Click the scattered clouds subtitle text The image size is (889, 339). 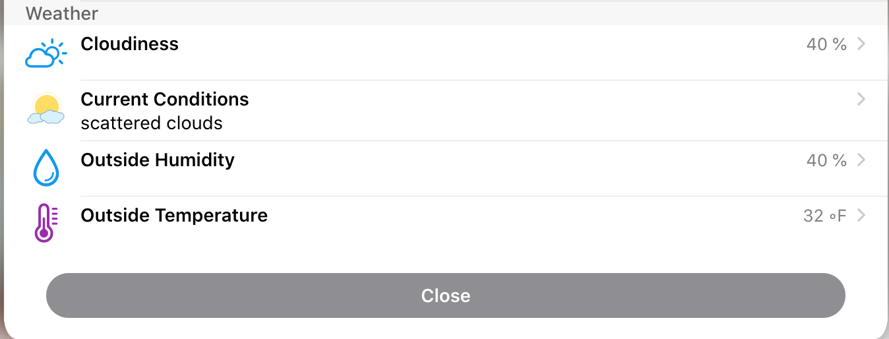pos(151,123)
